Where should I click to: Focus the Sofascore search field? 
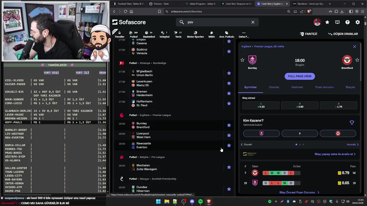tap(217, 22)
